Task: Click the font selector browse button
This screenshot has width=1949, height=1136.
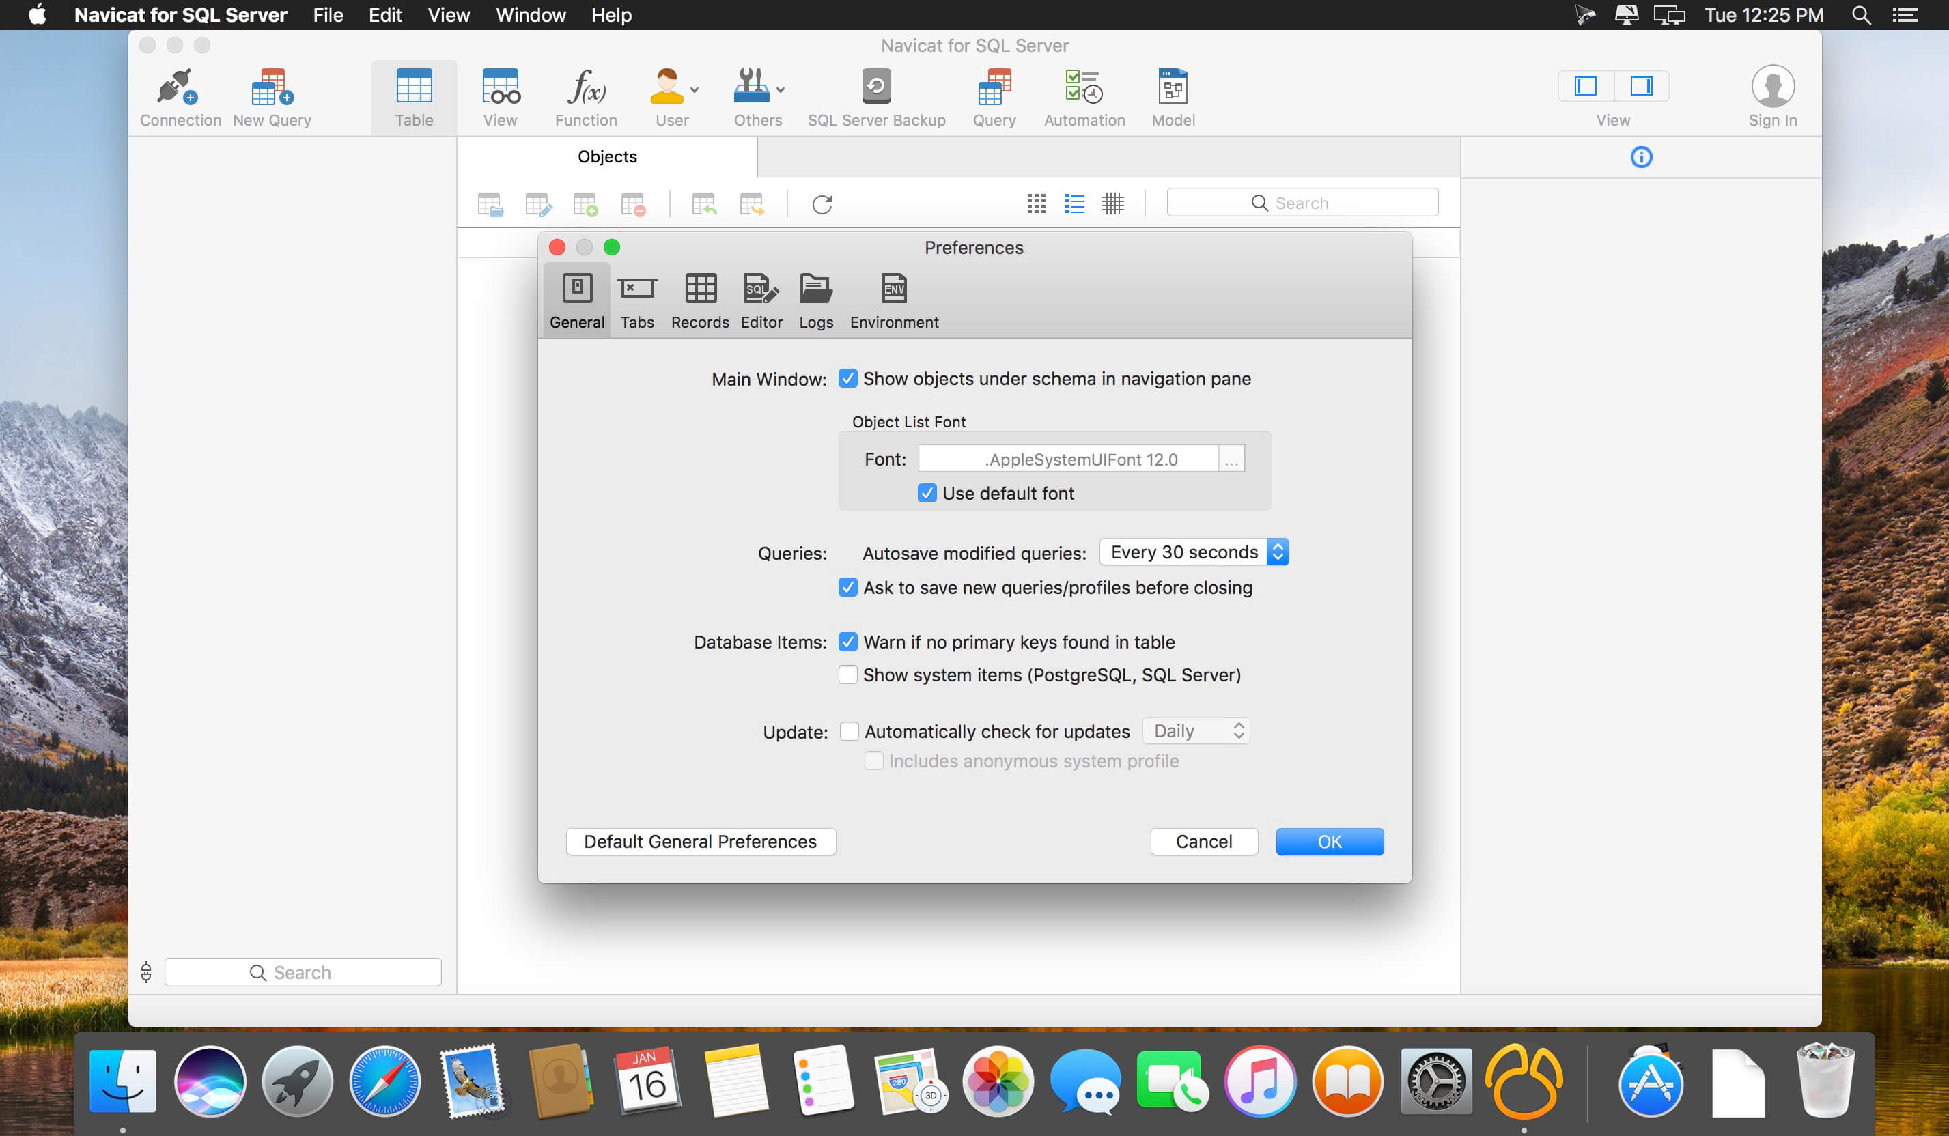Action: click(1231, 459)
